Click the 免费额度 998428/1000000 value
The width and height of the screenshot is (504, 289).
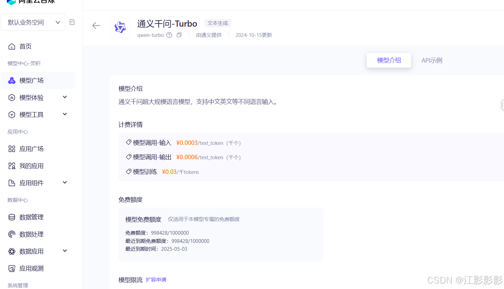(170, 233)
